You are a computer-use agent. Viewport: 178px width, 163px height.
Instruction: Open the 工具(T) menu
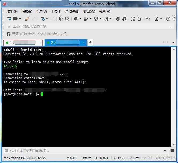(x=56, y=12)
